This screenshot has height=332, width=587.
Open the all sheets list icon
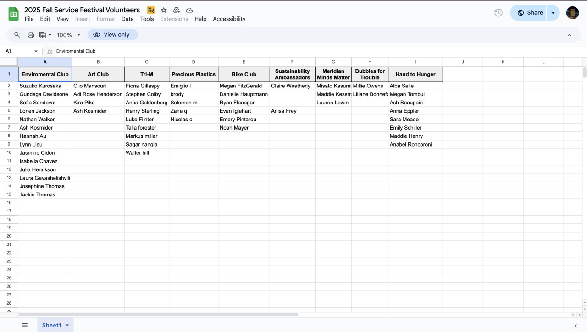(x=25, y=325)
